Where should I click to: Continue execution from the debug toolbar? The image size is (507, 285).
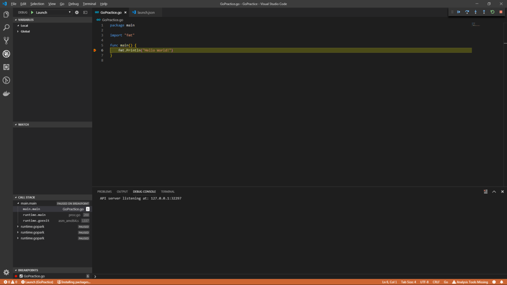459,12
